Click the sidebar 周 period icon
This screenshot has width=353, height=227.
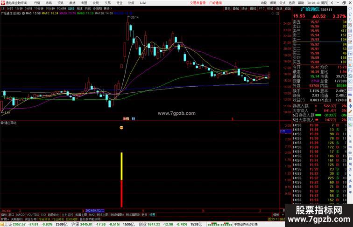[350, 164]
